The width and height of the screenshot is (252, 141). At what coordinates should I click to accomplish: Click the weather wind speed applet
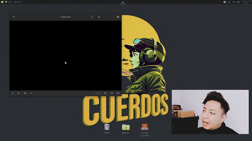[14, 2]
